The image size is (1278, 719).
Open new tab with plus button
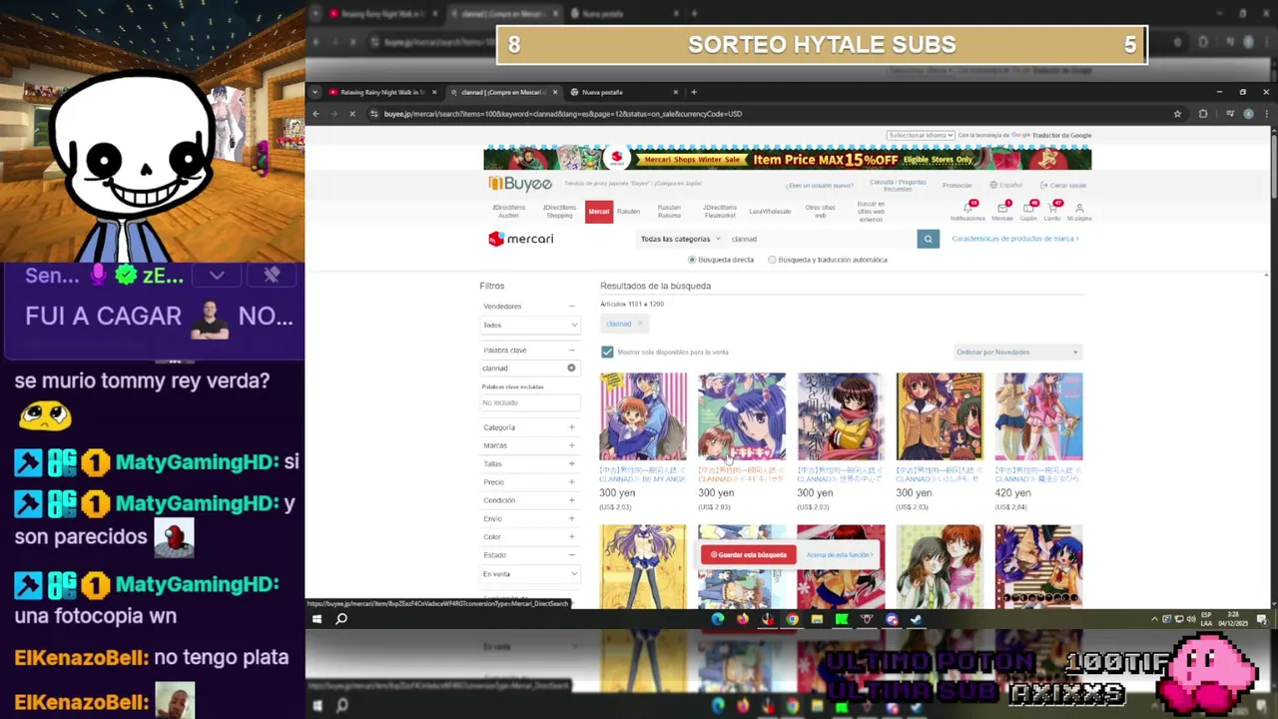coord(694,92)
